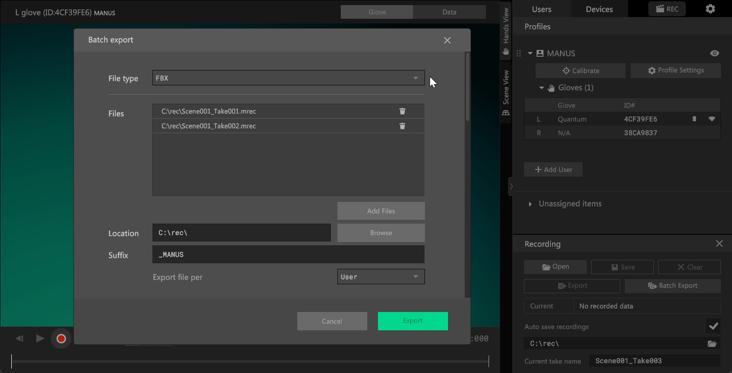The width and height of the screenshot is (732, 373).
Task: Open the File type FBX dropdown
Action: 288,78
